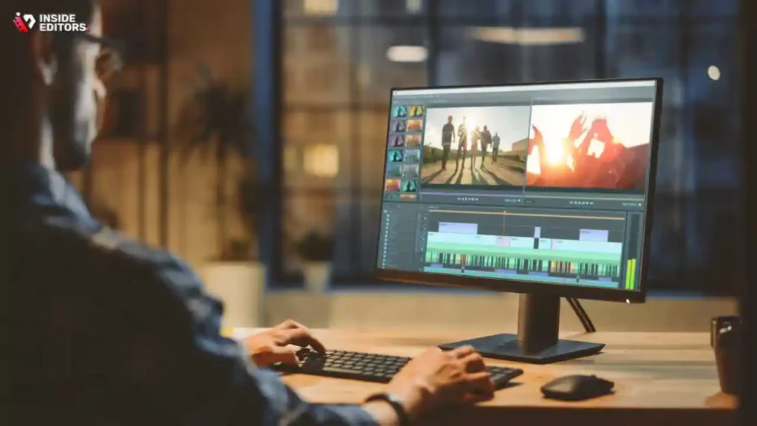Select the pink clip on the second video track
Image resolution: width=757 pixels, height=426 pixels.
click(x=503, y=241)
